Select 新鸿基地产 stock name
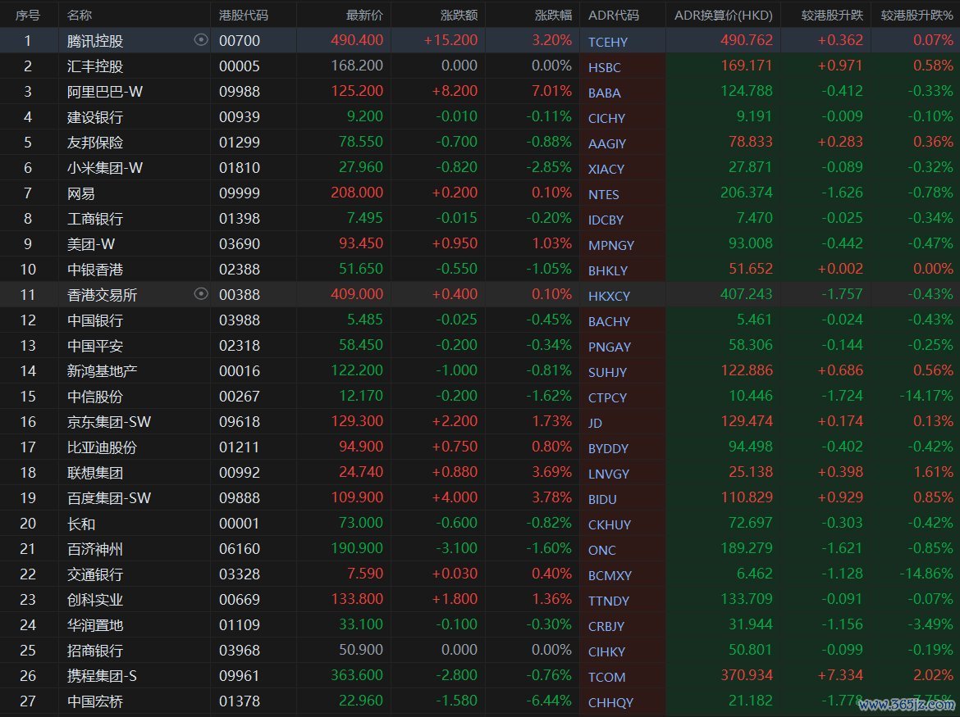Image resolution: width=960 pixels, height=717 pixels. pos(102,370)
